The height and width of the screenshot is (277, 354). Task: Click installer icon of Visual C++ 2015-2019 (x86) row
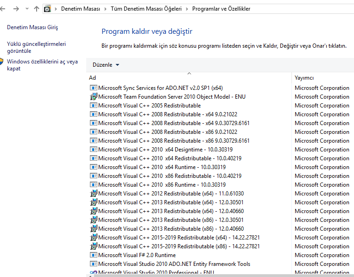94,246
